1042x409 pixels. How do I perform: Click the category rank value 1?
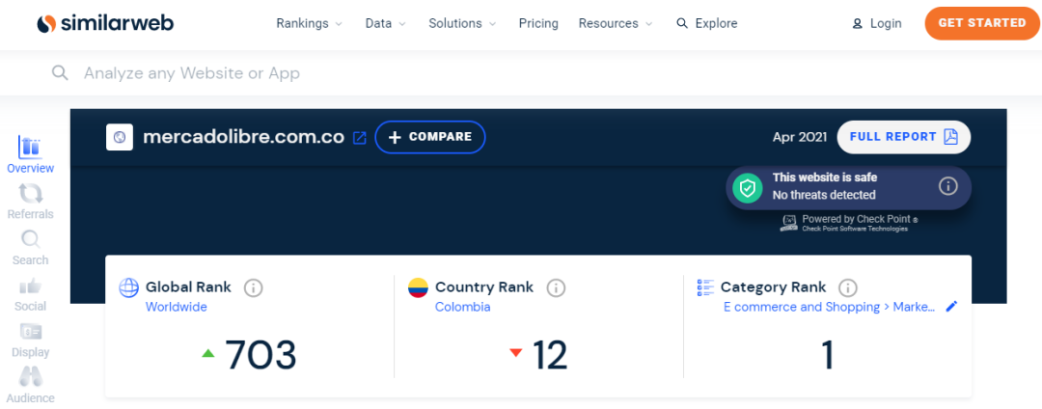click(x=828, y=355)
